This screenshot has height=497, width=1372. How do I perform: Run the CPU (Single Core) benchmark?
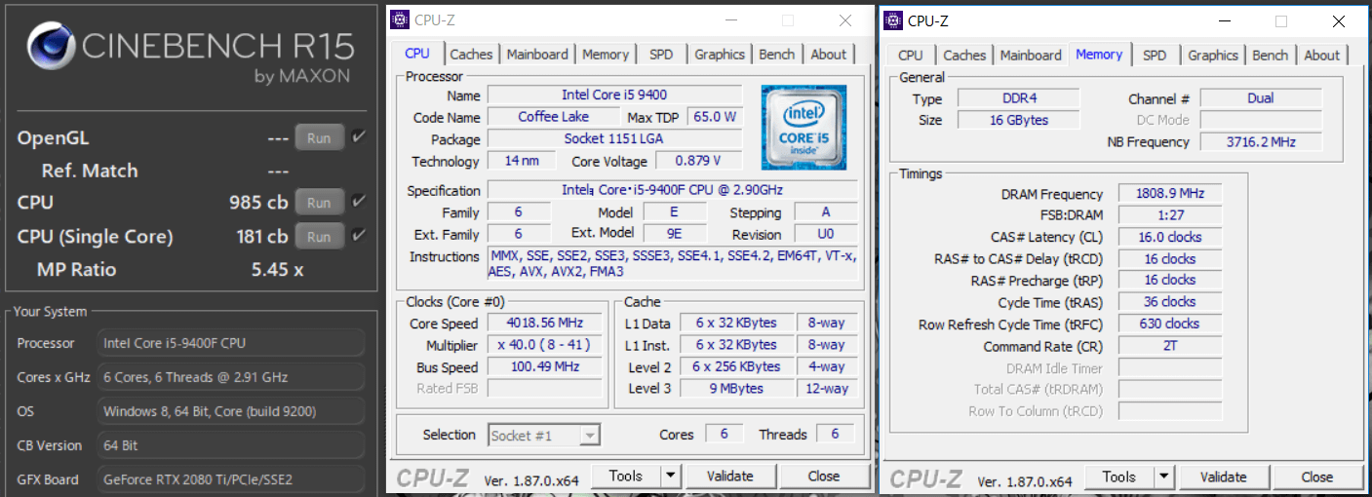(x=319, y=237)
